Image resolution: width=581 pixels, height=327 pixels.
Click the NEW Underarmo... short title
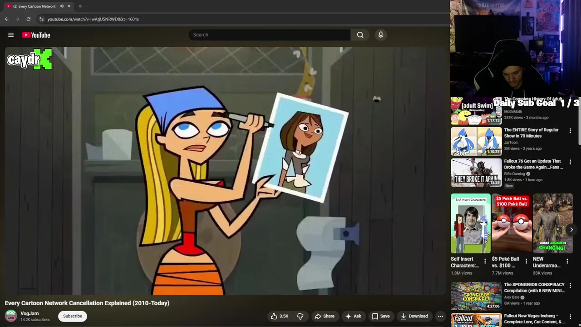click(547, 262)
